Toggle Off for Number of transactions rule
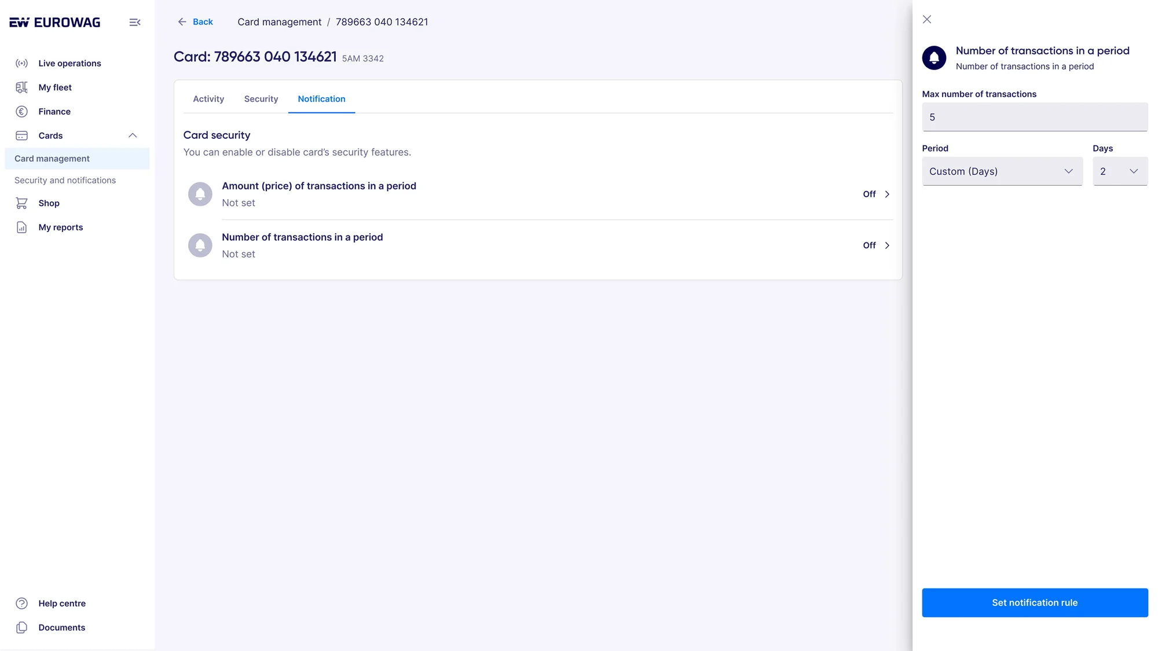1158x651 pixels. coord(876,245)
